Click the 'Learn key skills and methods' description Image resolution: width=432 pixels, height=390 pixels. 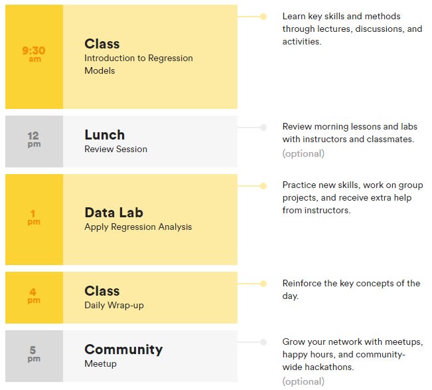click(352, 29)
